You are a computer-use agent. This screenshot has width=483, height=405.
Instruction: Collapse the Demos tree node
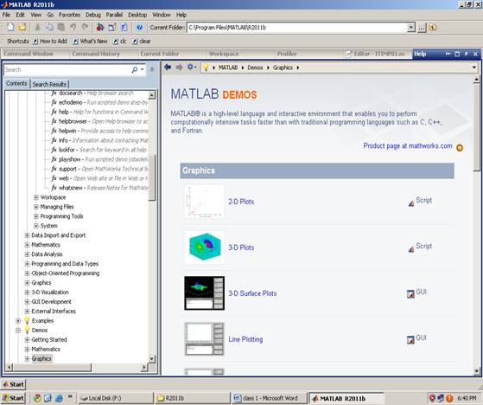[18, 331]
